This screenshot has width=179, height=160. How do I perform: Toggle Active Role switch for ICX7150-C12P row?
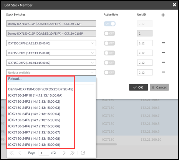(x=109, y=24)
